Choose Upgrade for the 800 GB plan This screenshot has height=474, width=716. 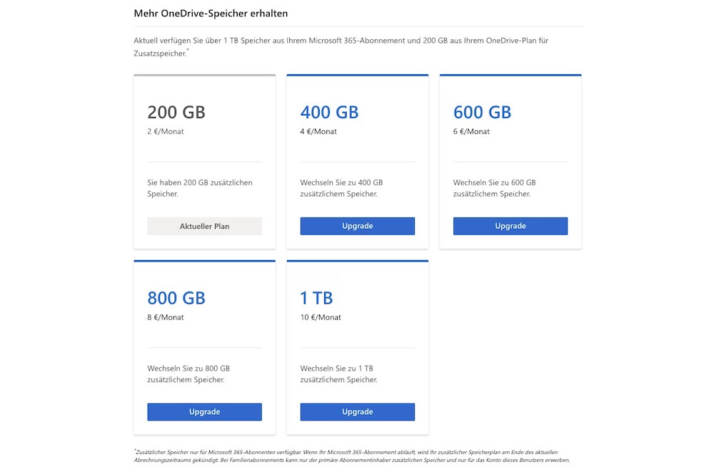point(204,412)
